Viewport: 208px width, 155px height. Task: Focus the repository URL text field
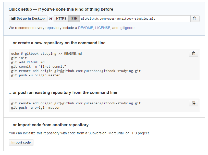click(x=135, y=19)
